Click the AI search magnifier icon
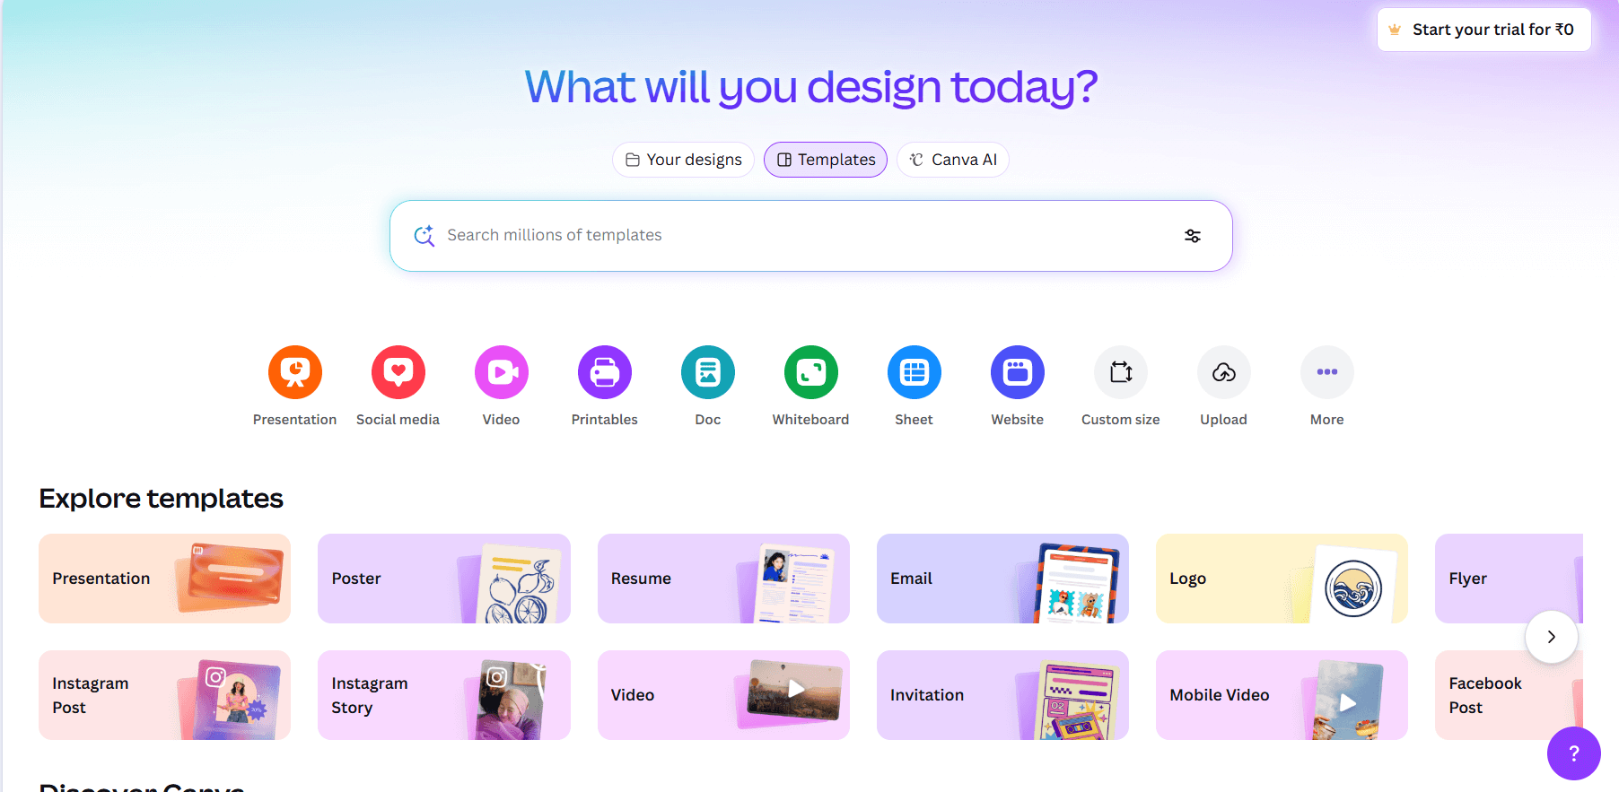Viewport: 1619px width, 792px height. [x=424, y=236]
